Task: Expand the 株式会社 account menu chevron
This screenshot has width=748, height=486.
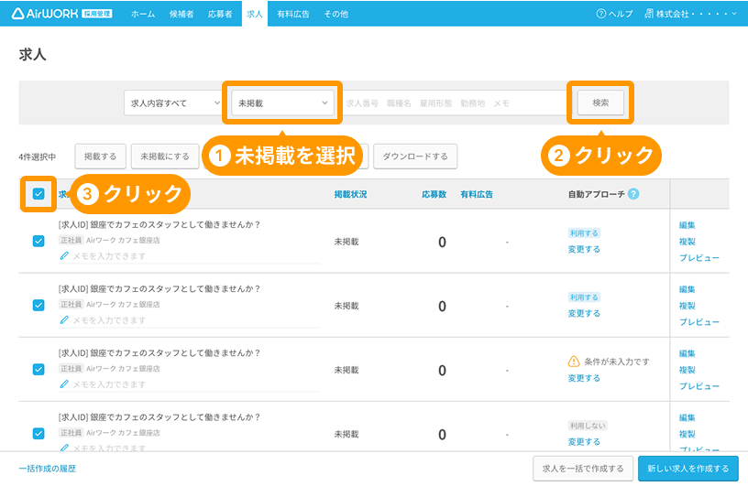Action: (x=734, y=14)
